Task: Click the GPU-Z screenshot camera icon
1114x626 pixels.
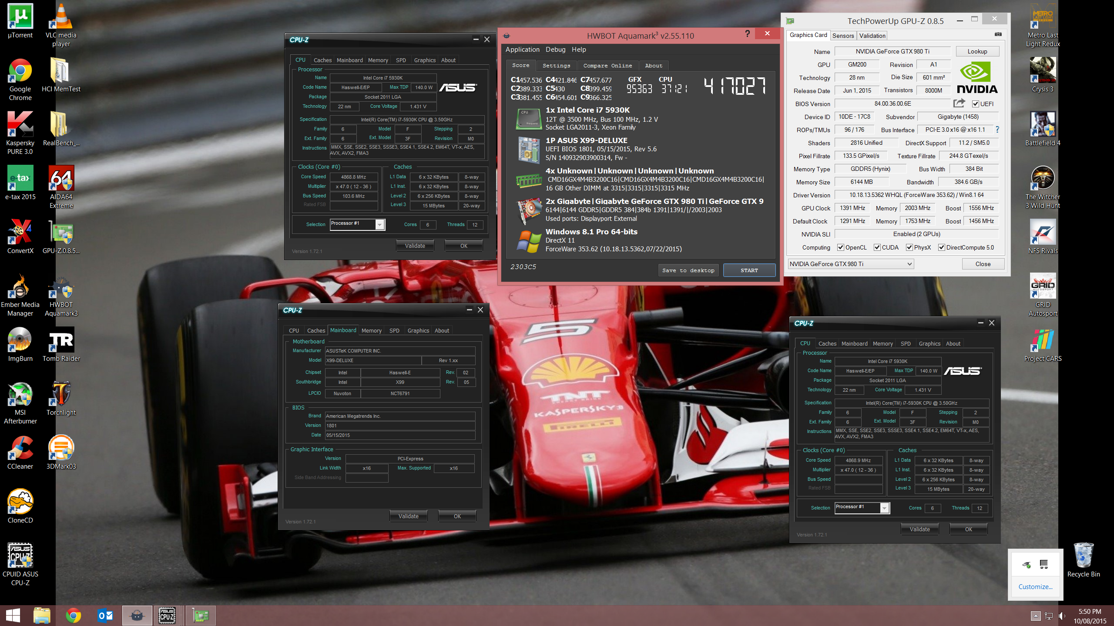Action: coord(998,34)
